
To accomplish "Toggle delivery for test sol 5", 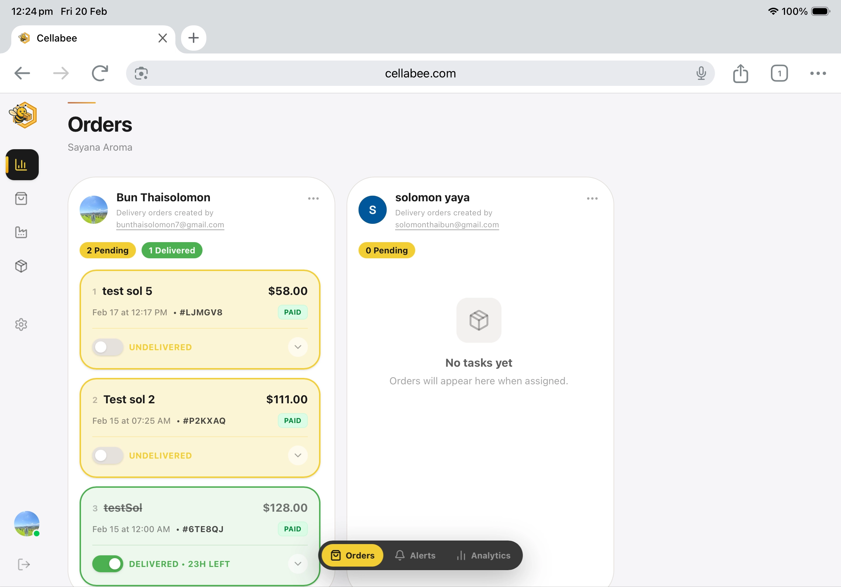I will [107, 347].
